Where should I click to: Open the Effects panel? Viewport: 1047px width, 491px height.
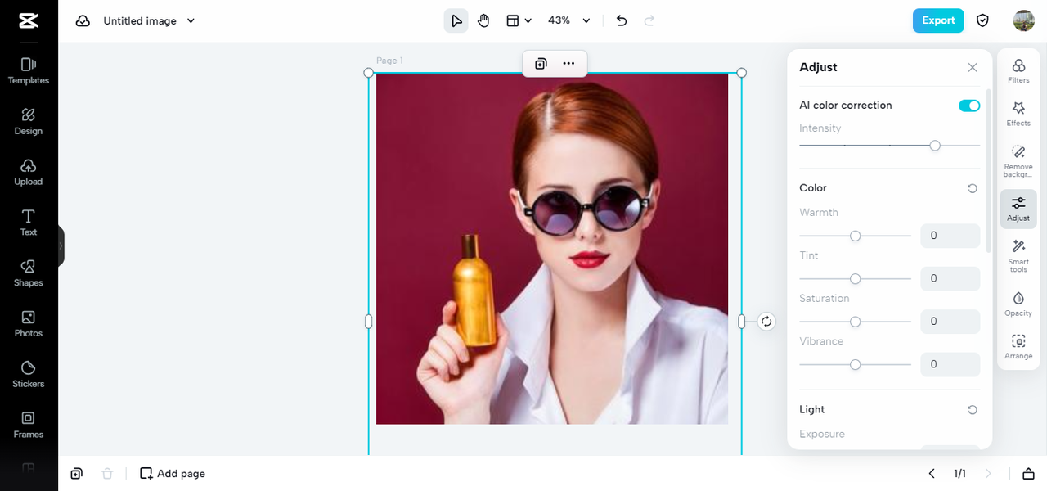pyautogui.click(x=1018, y=114)
